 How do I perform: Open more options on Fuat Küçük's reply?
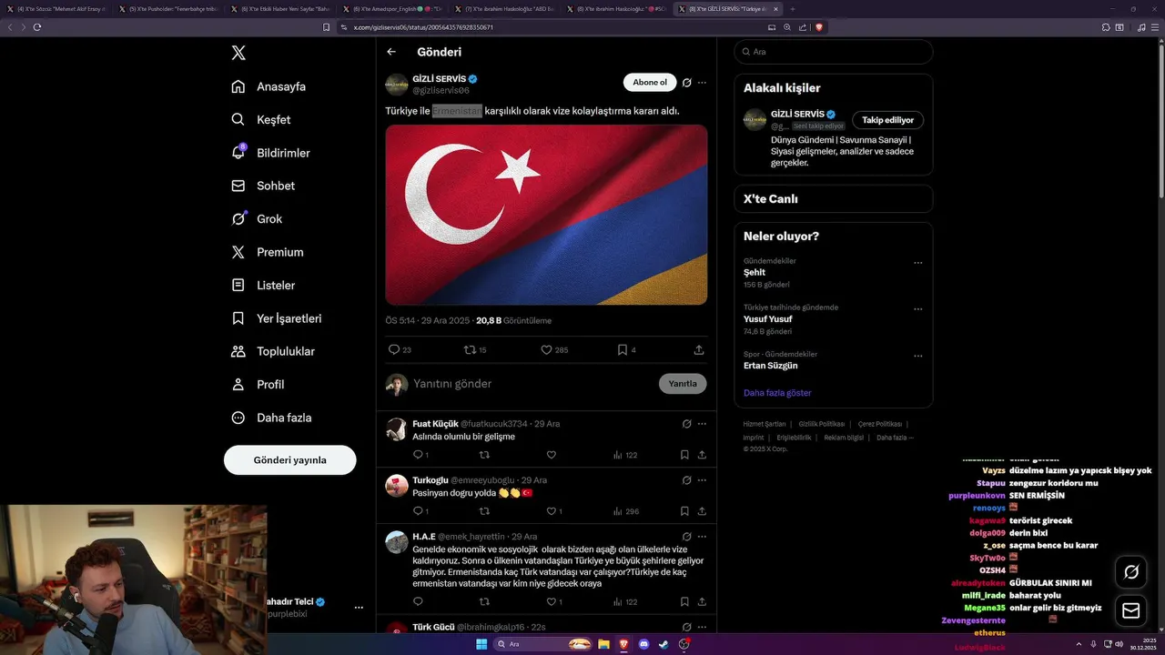[x=702, y=424]
